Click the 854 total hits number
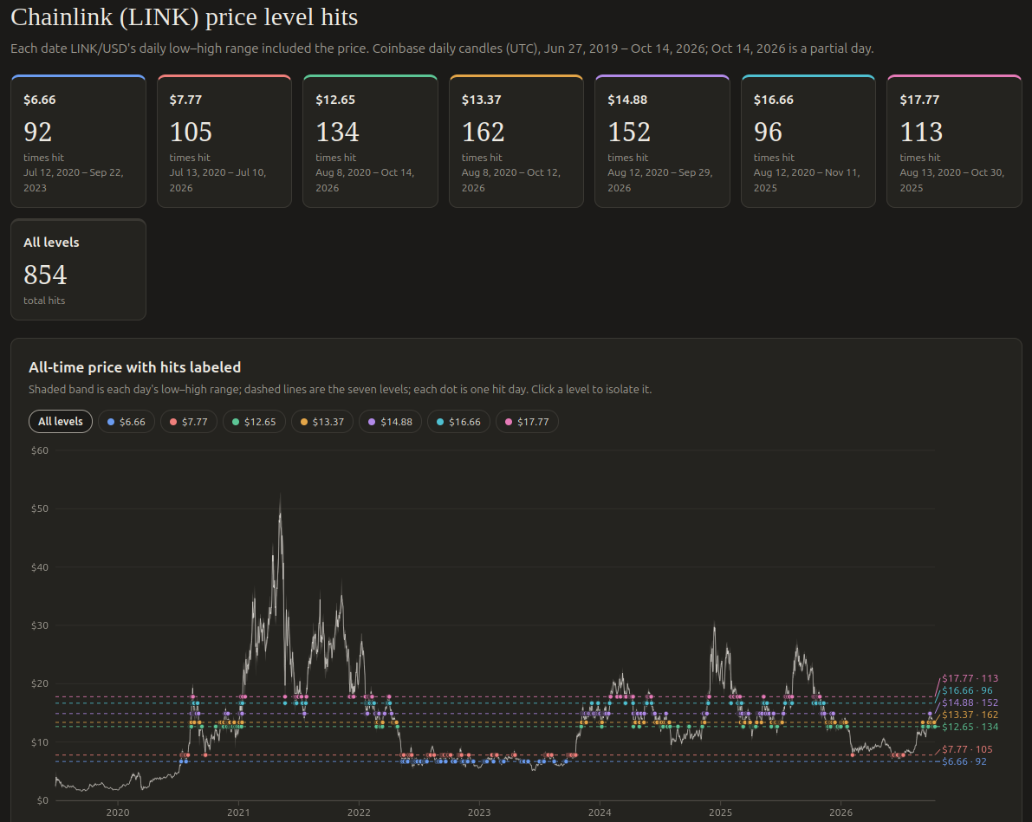The image size is (1032, 822). pyautogui.click(x=45, y=275)
